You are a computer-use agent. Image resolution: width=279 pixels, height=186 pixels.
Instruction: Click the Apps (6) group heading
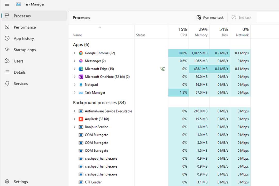81,44
